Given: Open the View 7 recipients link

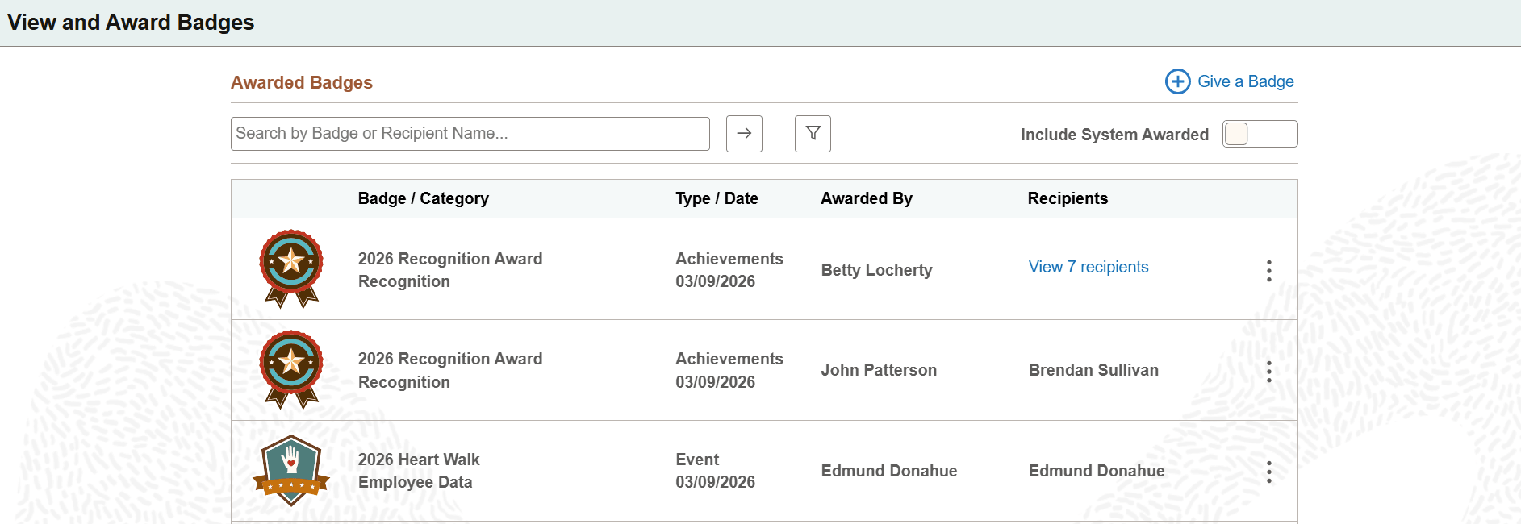Looking at the screenshot, I should [1088, 267].
